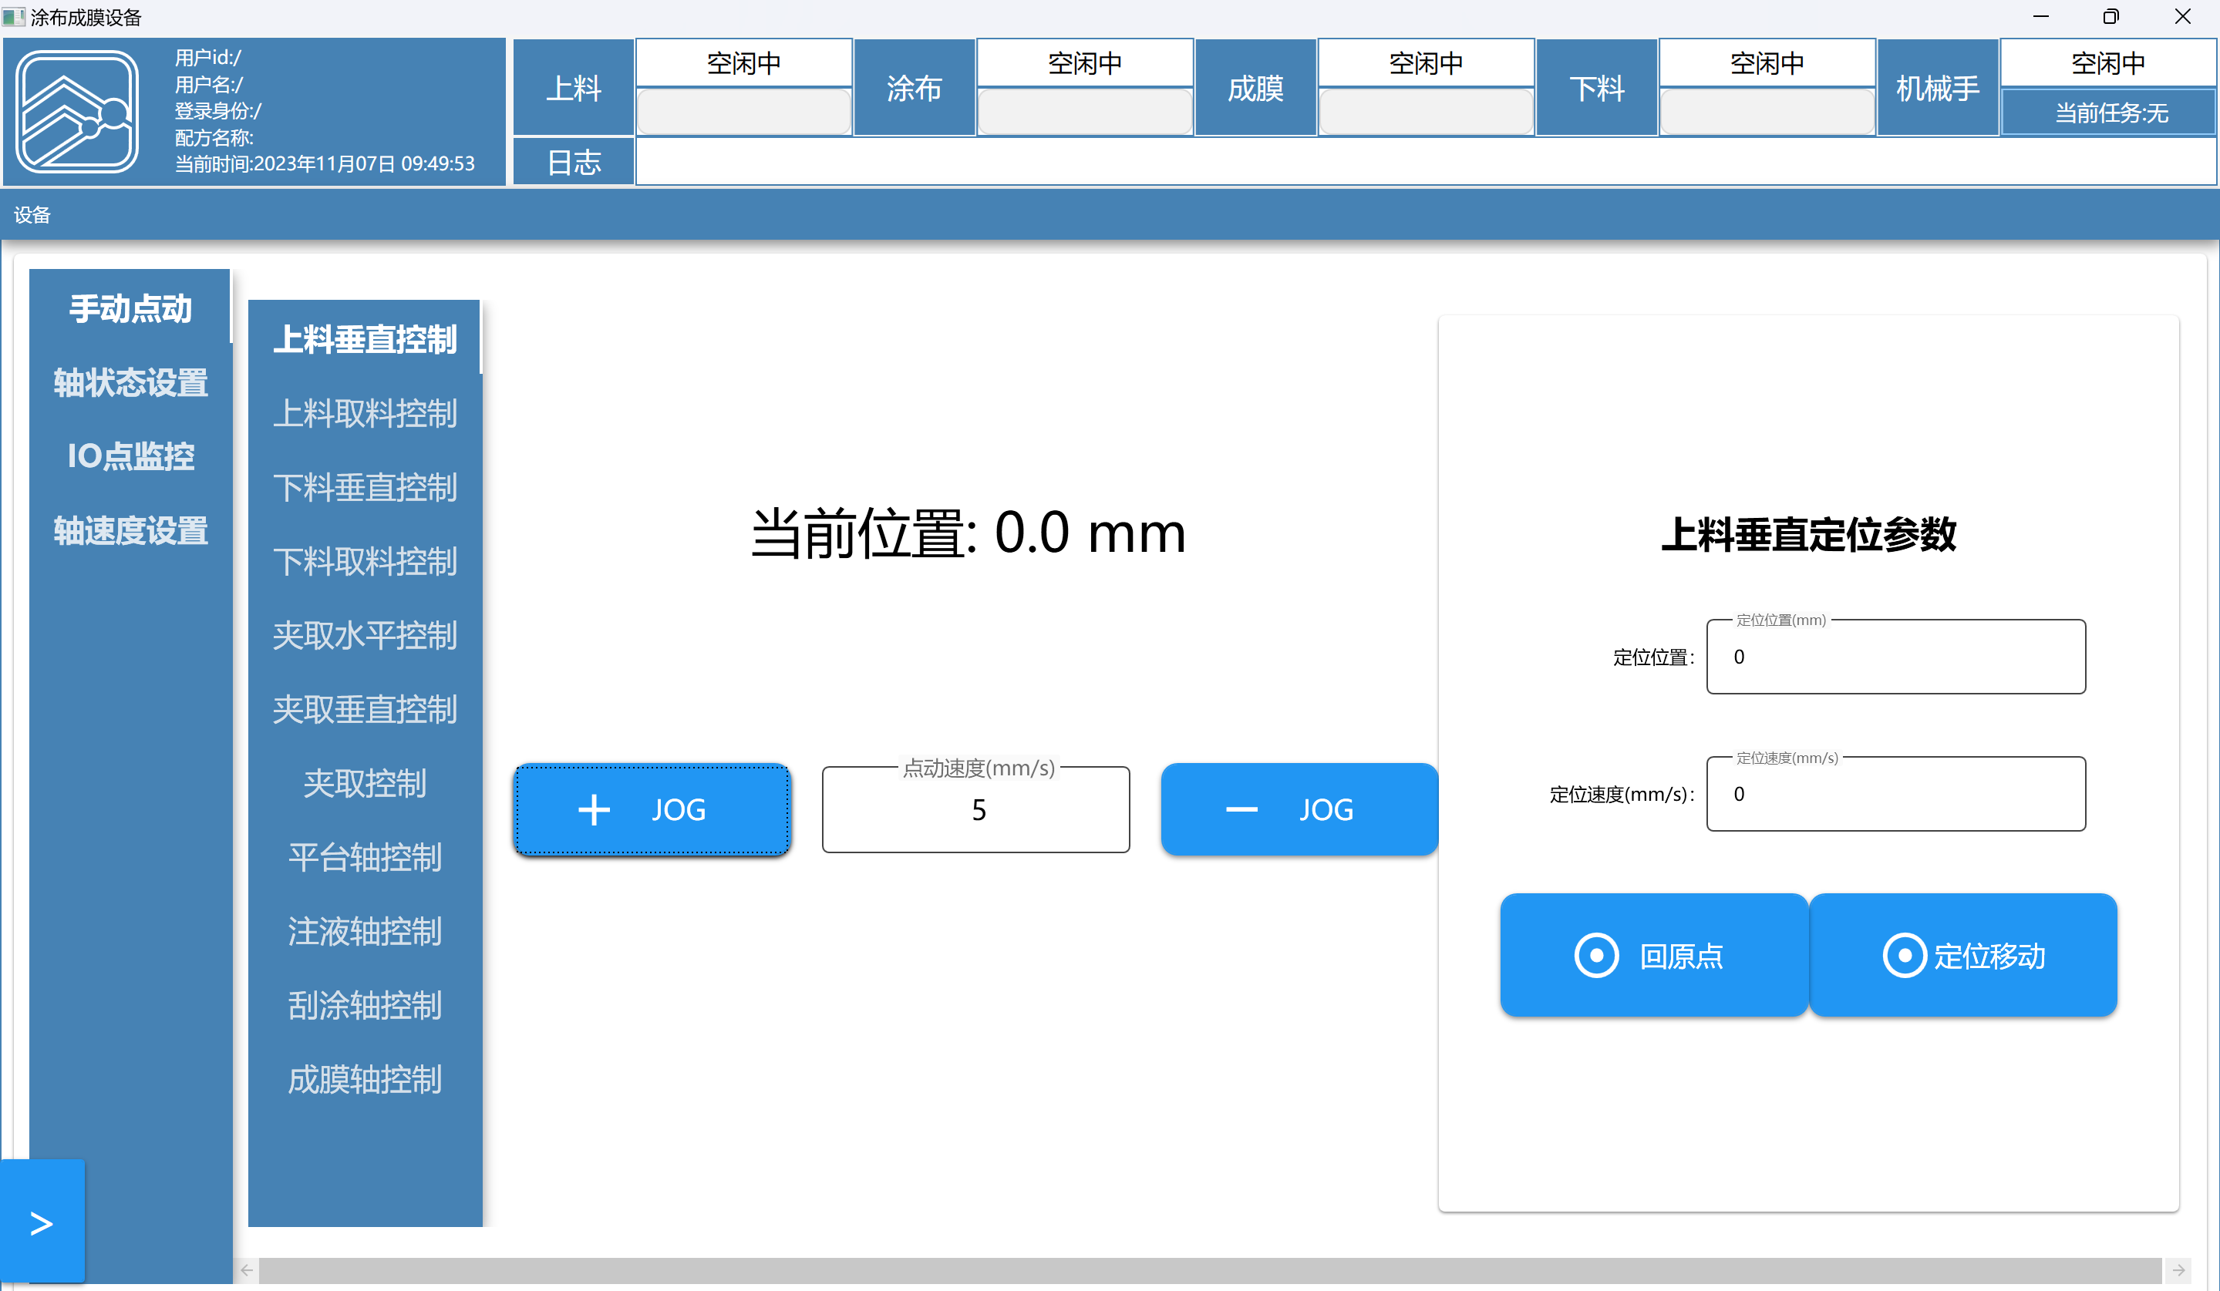
Task: Open 夹取垂直控制 in the axis list
Action: coord(365,709)
